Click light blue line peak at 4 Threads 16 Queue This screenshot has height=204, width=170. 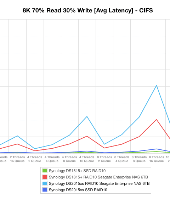click(87, 116)
